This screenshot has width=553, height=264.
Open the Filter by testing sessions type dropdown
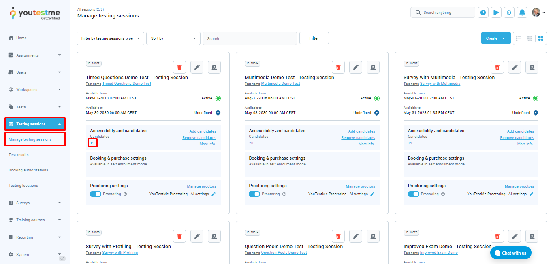coord(110,38)
